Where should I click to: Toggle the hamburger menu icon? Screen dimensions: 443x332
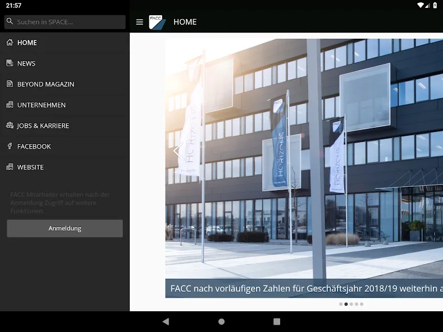(x=140, y=22)
